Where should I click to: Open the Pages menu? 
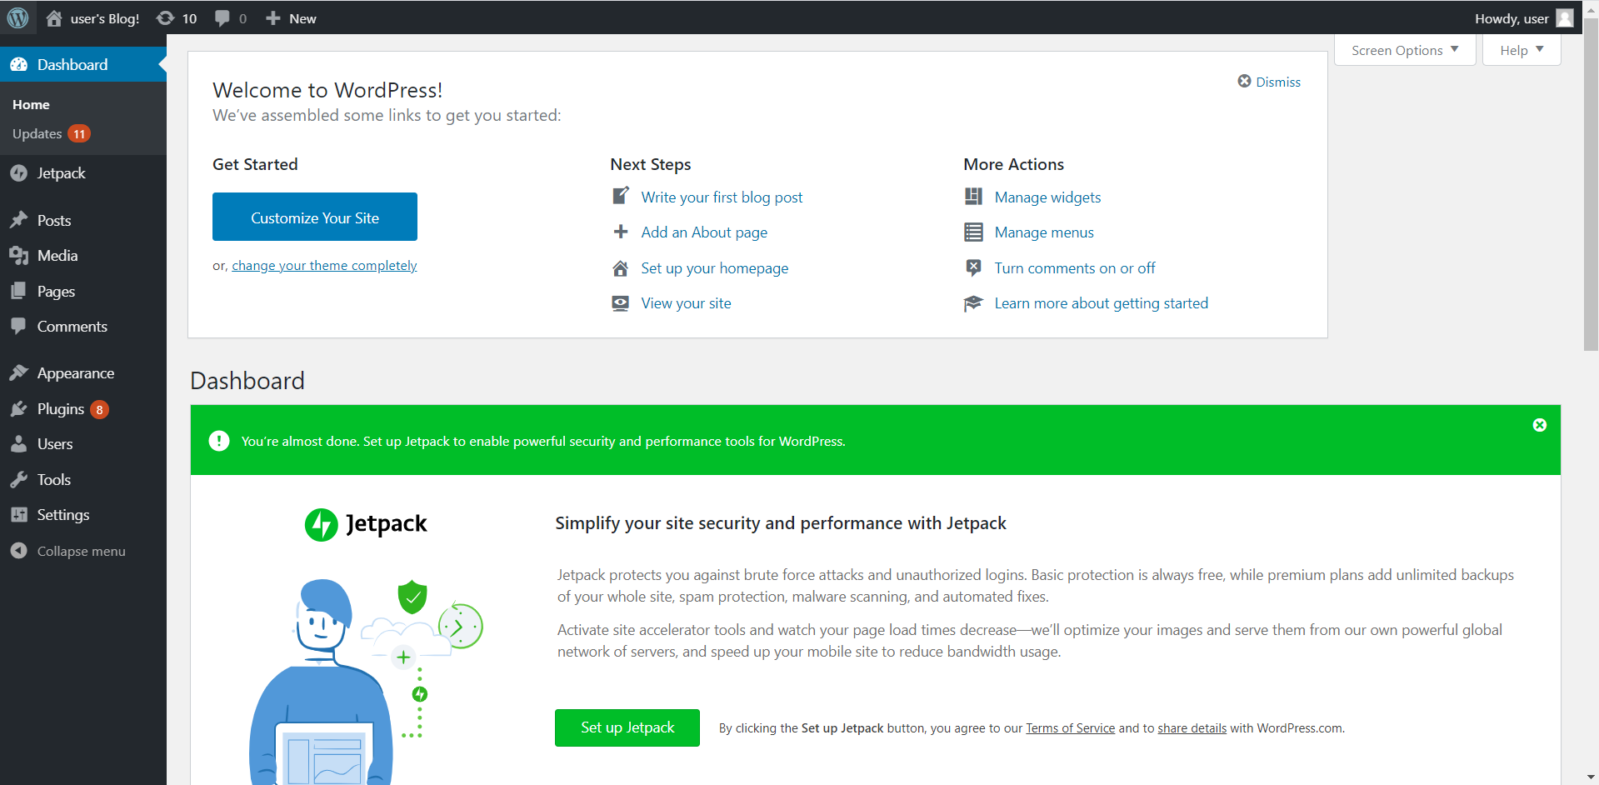(x=57, y=291)
